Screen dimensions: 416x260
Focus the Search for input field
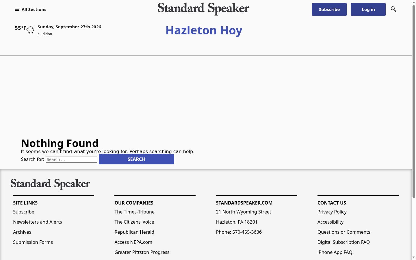pos(71,159)
